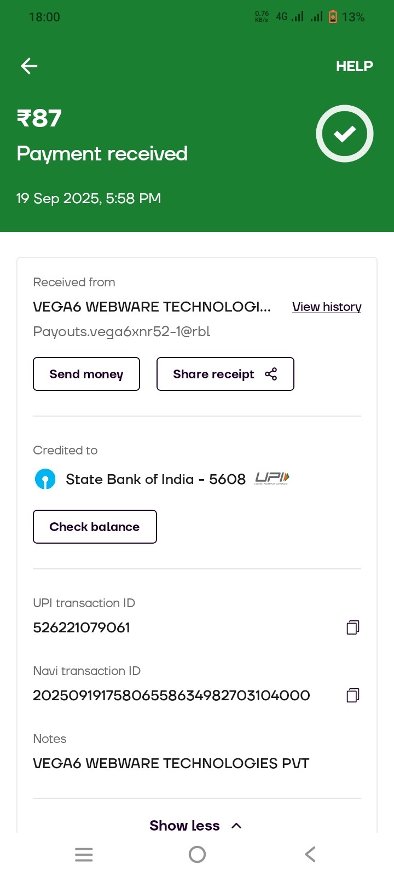Tap the battery indicator in status bar
Screen dimensions: 394x876
pos(333,17)
